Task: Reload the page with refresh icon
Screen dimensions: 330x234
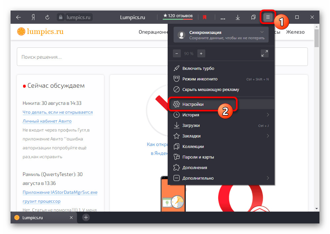Action: coord(47,17)
